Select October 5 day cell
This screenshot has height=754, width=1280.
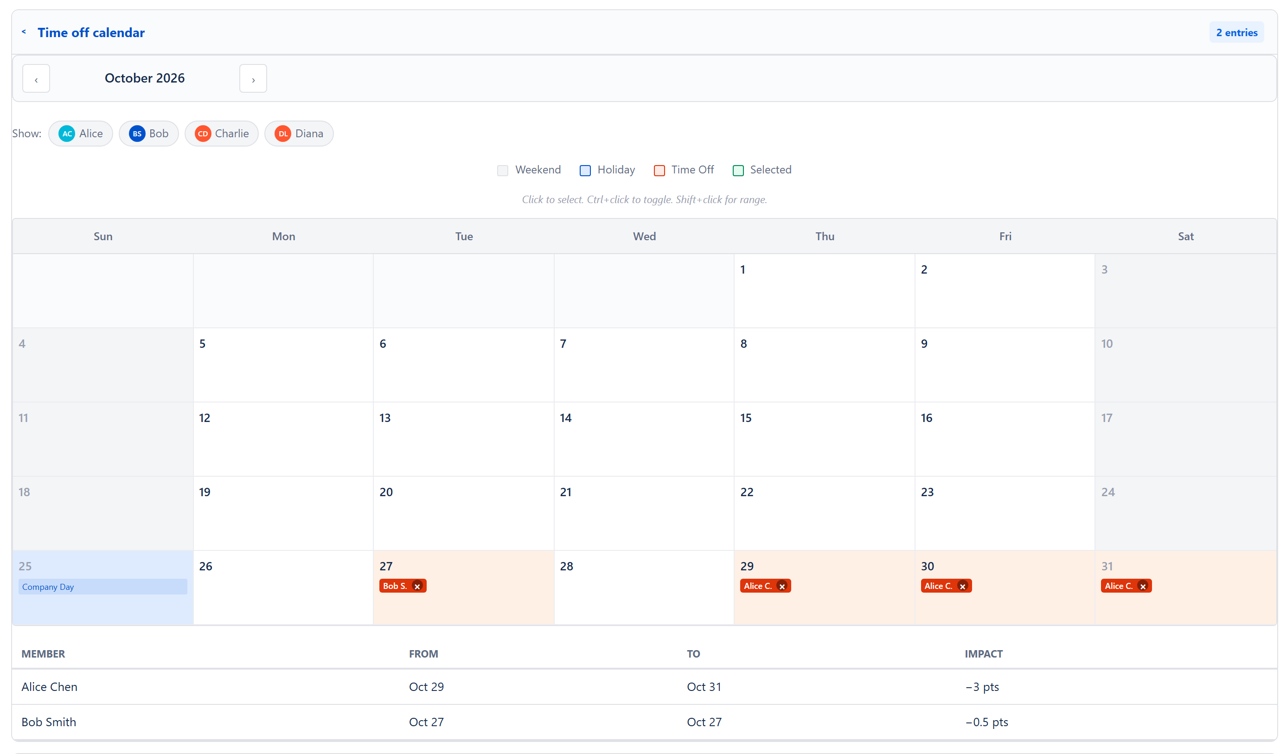click(283, 365)
